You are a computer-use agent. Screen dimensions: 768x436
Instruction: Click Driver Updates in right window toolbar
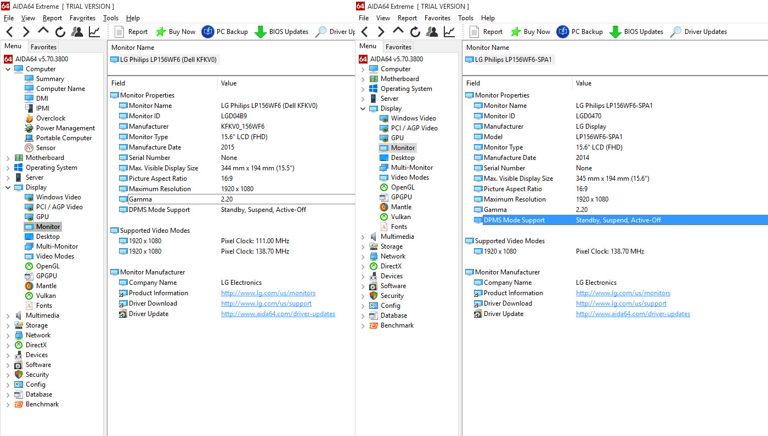coord(698,32)
